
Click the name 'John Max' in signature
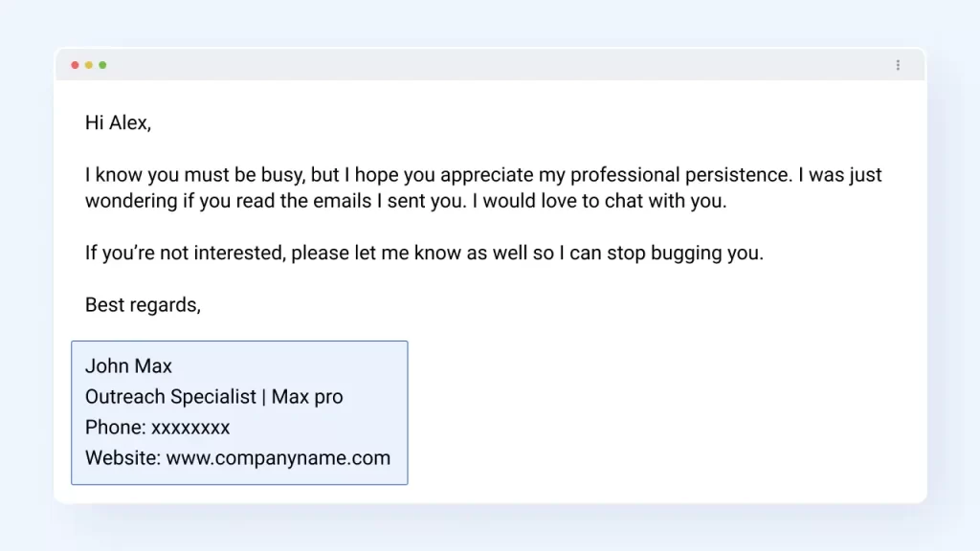(128, 365)
